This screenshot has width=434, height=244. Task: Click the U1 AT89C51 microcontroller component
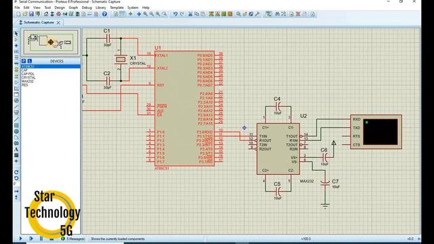(184, 108)
